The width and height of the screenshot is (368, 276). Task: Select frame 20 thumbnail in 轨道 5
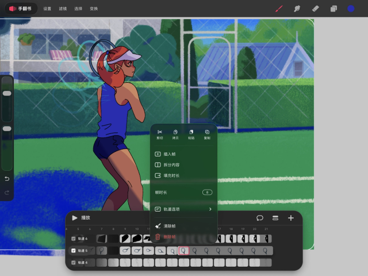(x=254, y=251)
